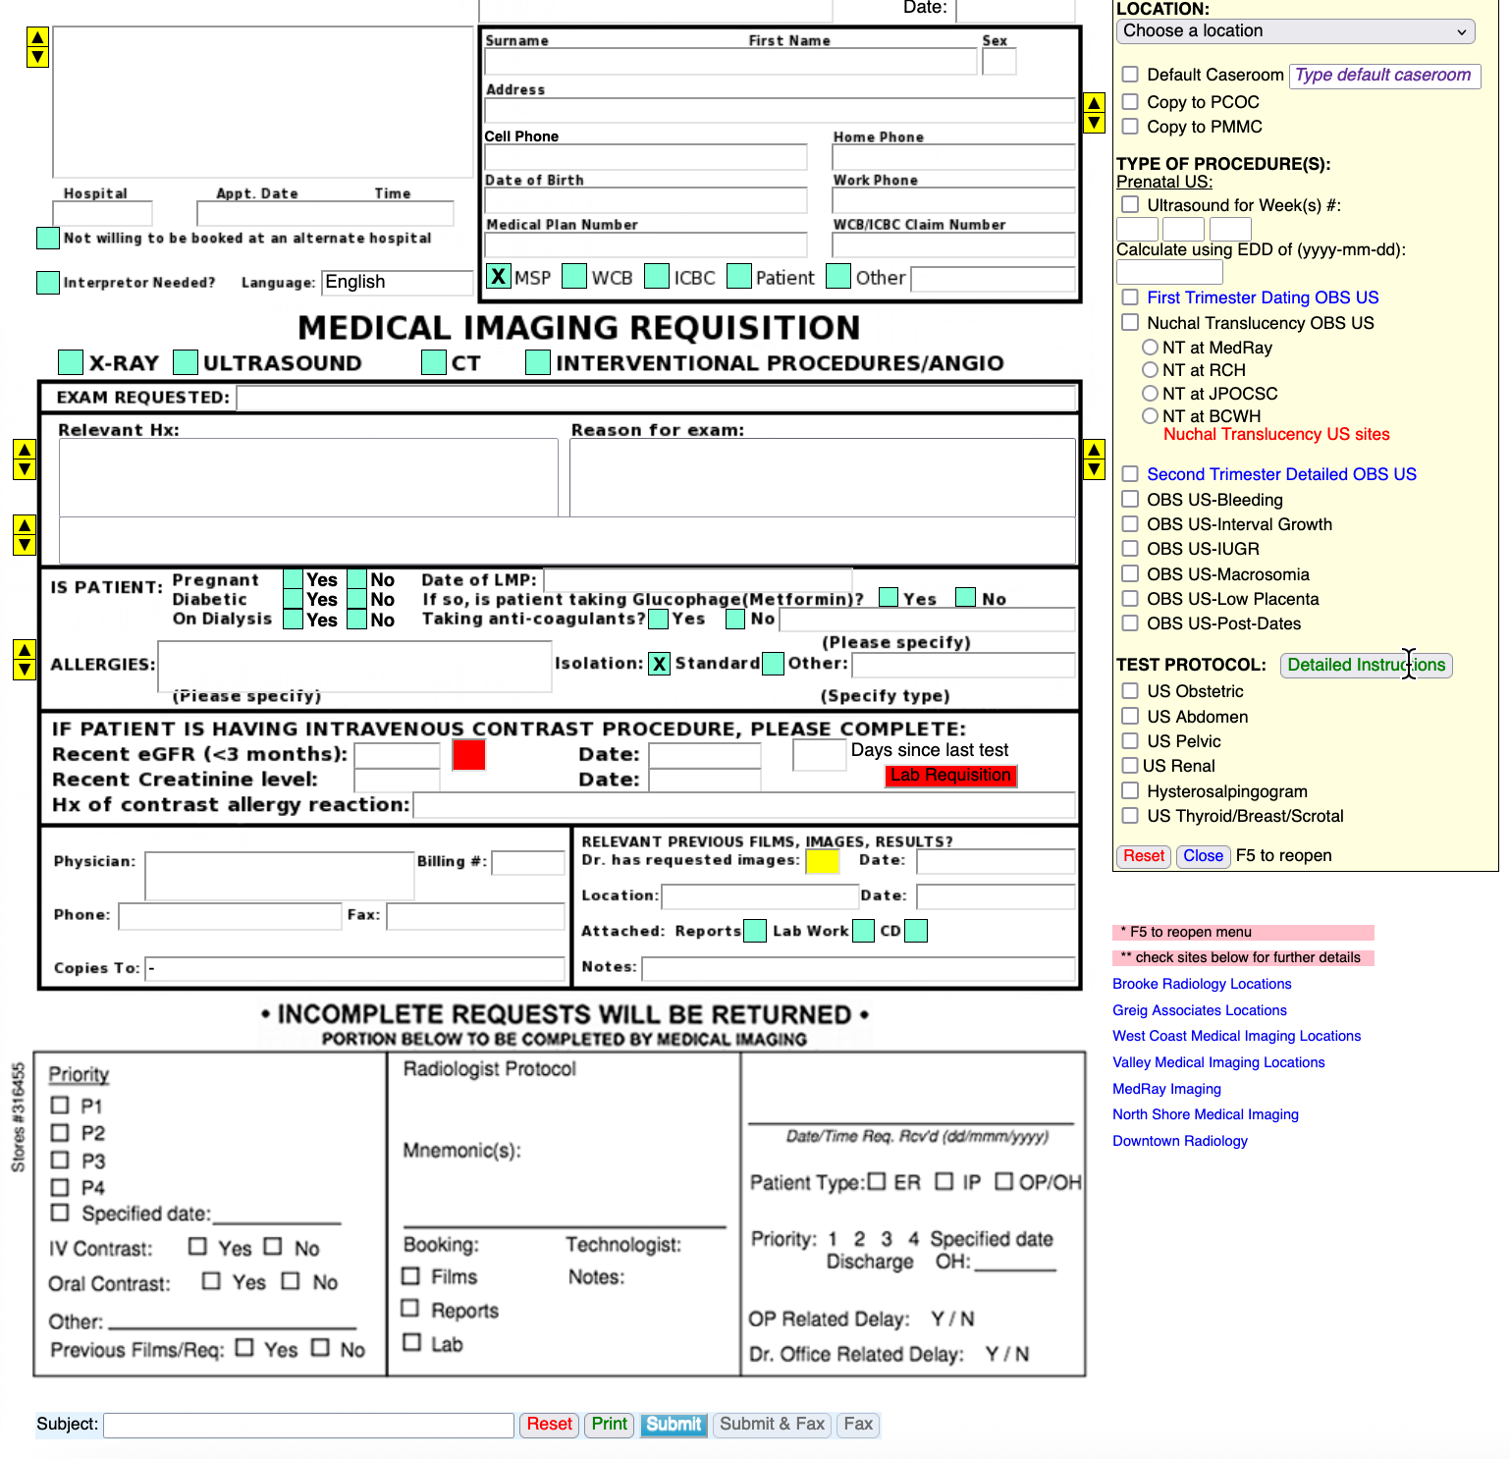This screenshot has height=1459, width=1510.
Task: Toggle Interventional Procedures/Angio checkbox
Action: [538, 362]
